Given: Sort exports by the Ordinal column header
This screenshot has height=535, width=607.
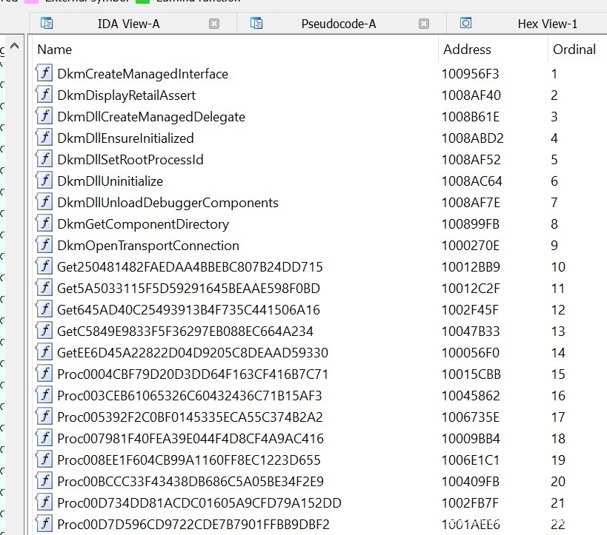Looking at the screenshot, I should point(574,50).
